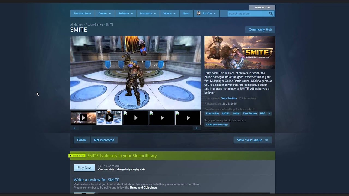Select the fourth video thumbnail
349x196 pixels.
(162, 118)
